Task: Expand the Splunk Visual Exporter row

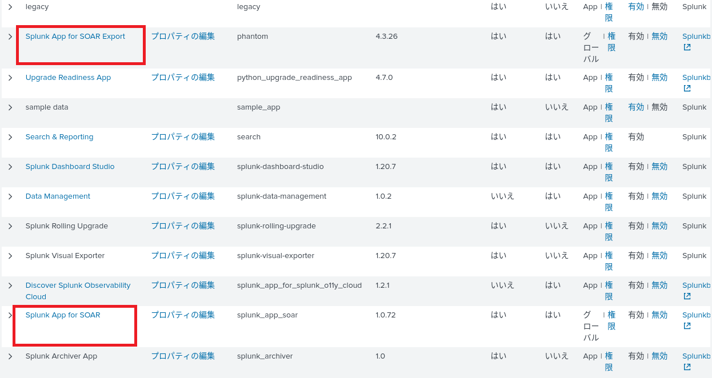Action: point(10,256)
